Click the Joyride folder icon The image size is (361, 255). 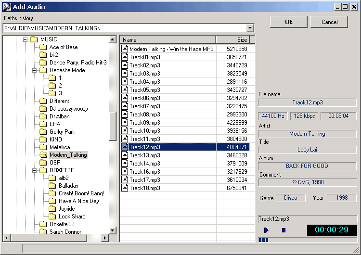click(52, 209)
